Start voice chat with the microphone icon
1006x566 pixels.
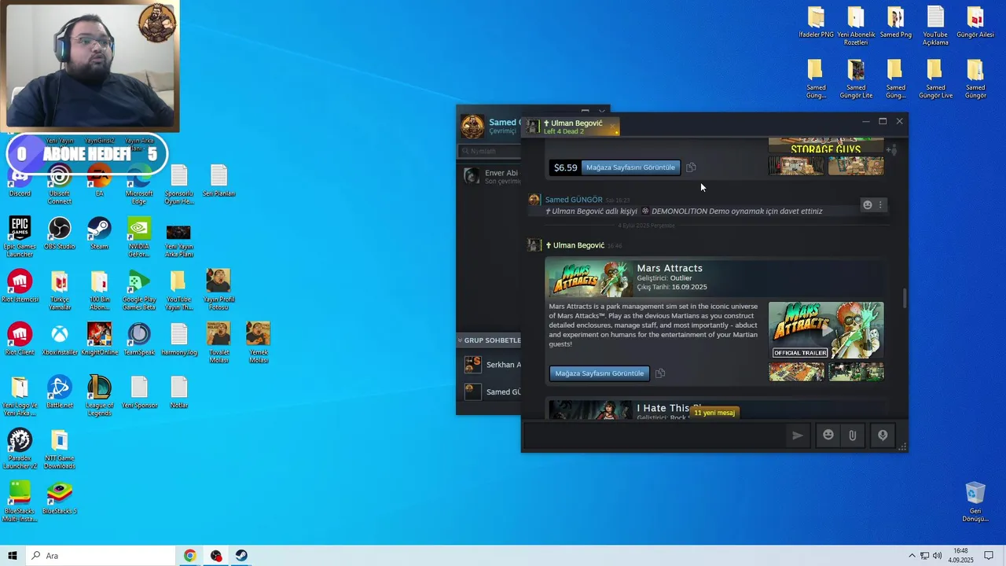(883, 436)
